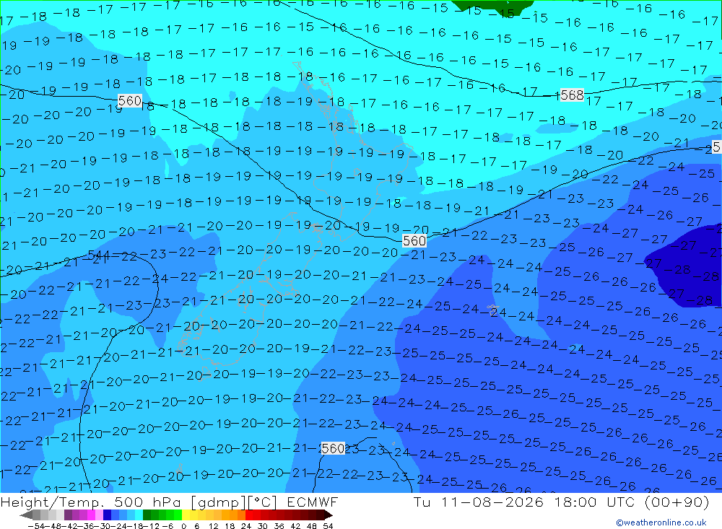The width and height of the screenshot is (722, 529).
Task: Click the ECMWF model name in the title
Action: coord(312,502)
